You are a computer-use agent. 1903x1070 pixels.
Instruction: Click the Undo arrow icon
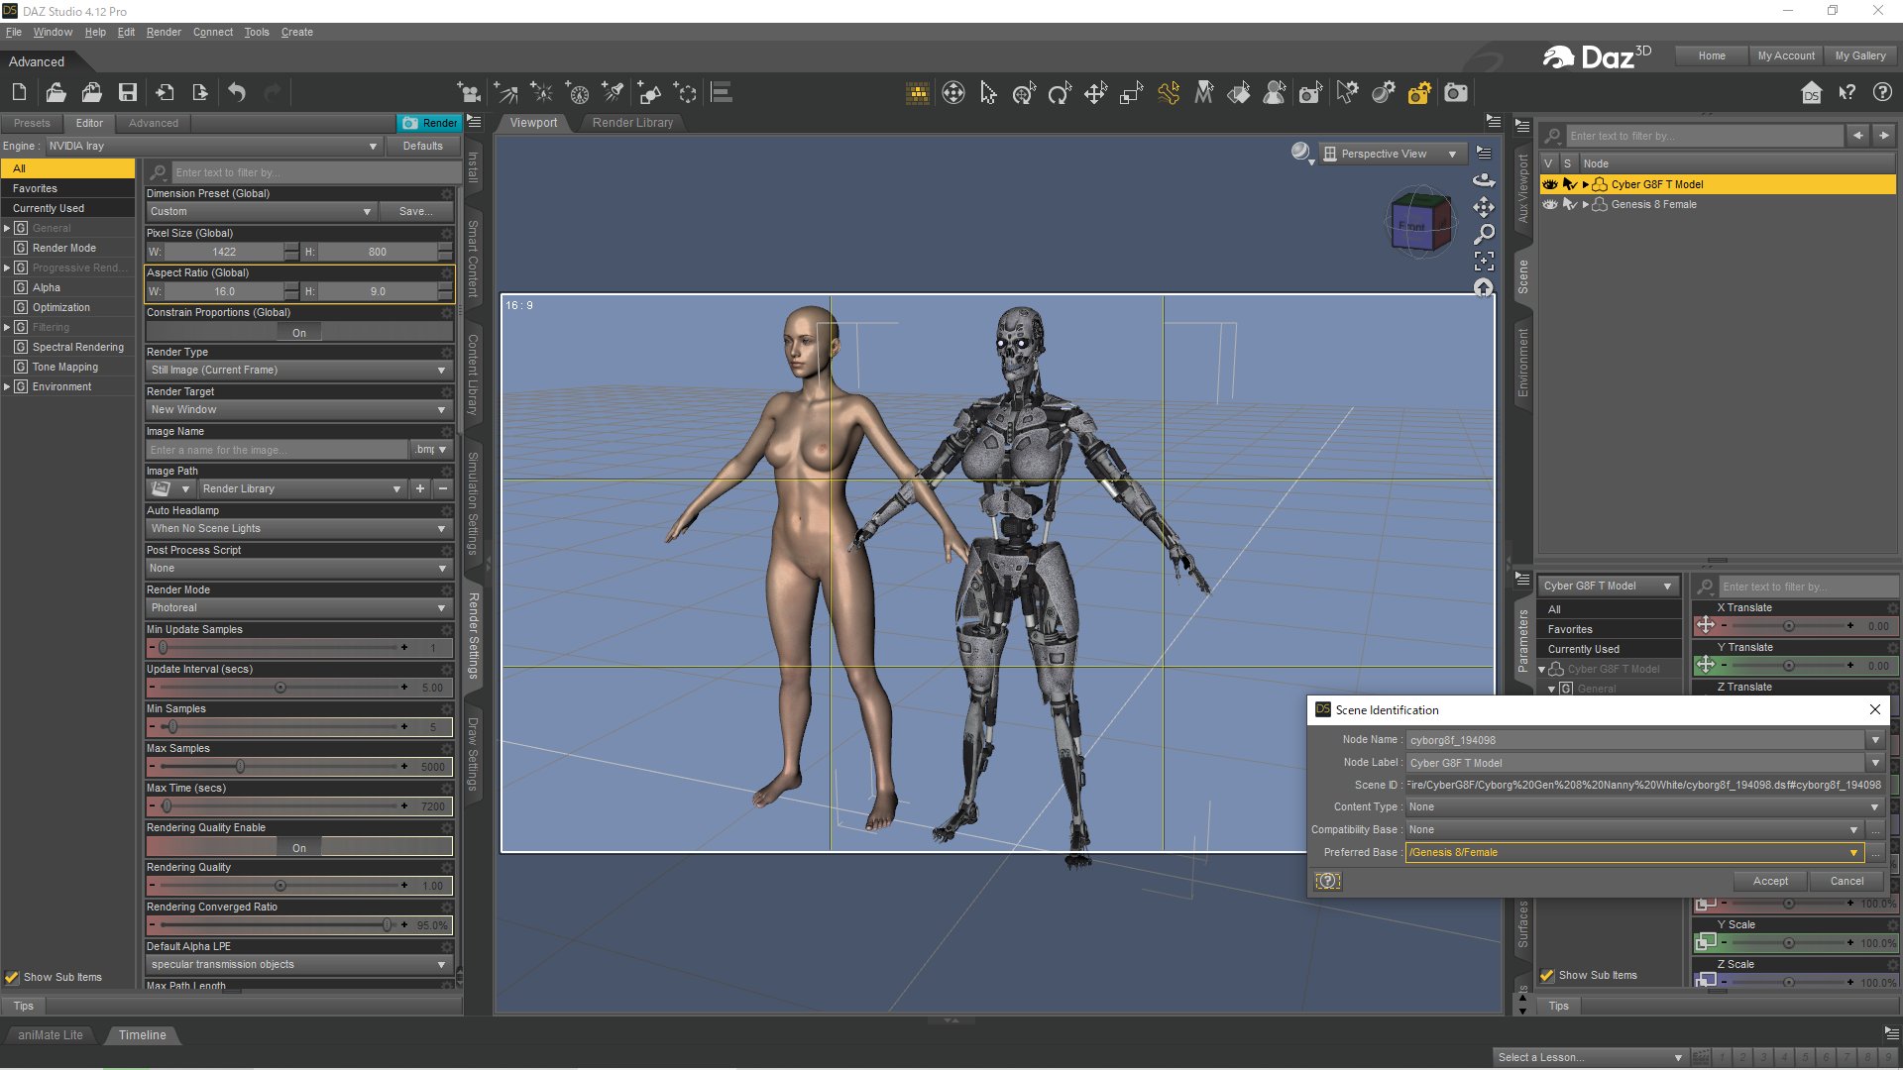[237, 93]
